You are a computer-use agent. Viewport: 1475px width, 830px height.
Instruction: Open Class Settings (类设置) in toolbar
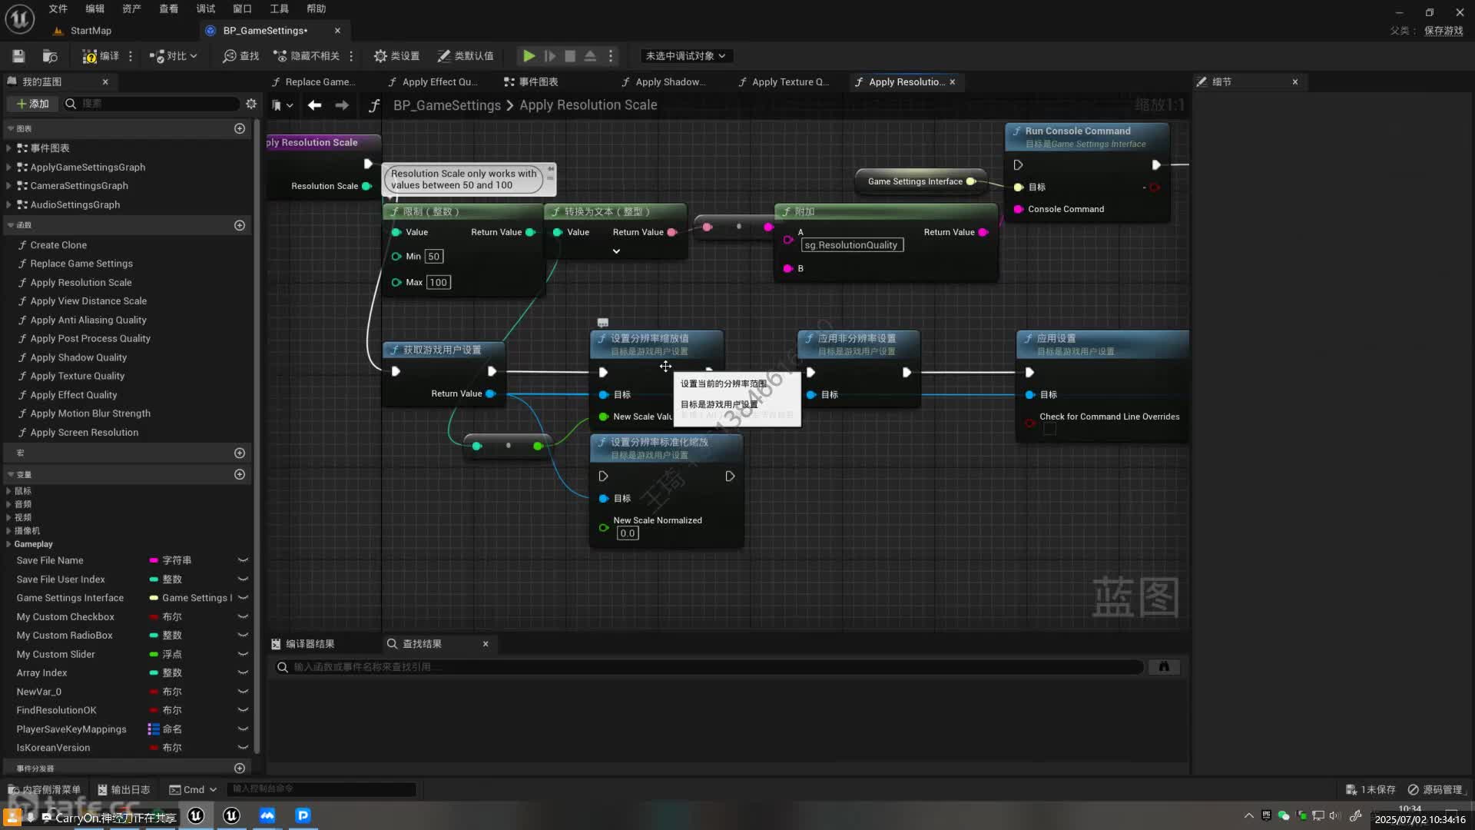(396, 55)
